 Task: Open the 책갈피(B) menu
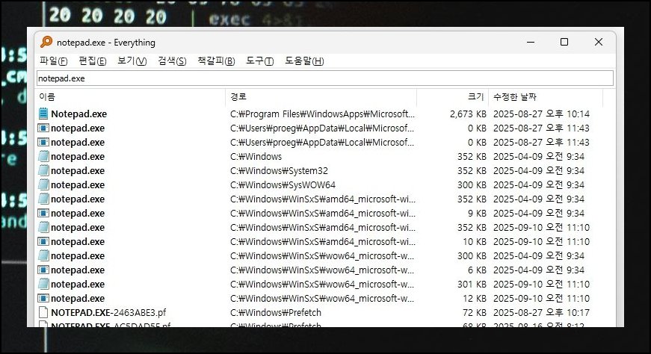(216, 61)
